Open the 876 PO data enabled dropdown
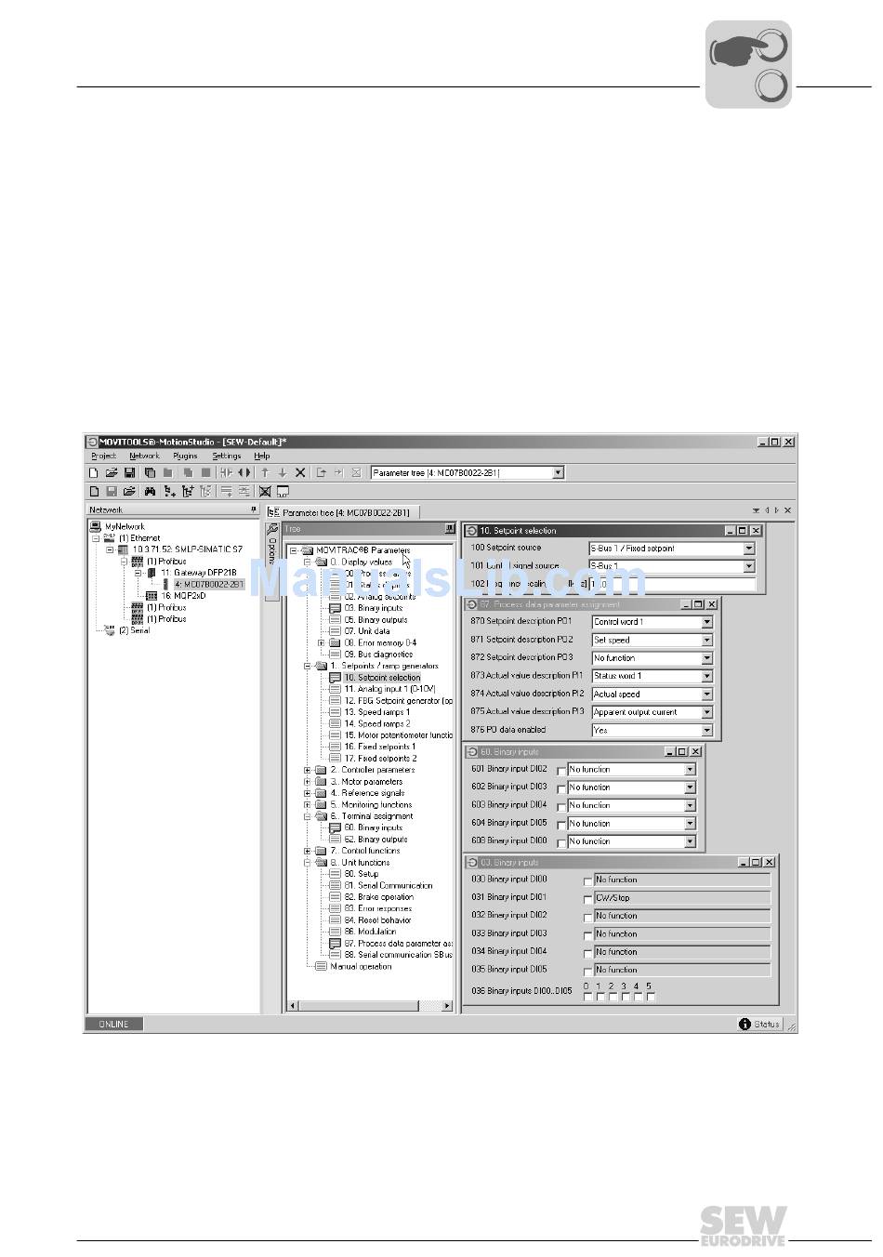Viewport: 883px width, 1257px height. tap(707, 731)
